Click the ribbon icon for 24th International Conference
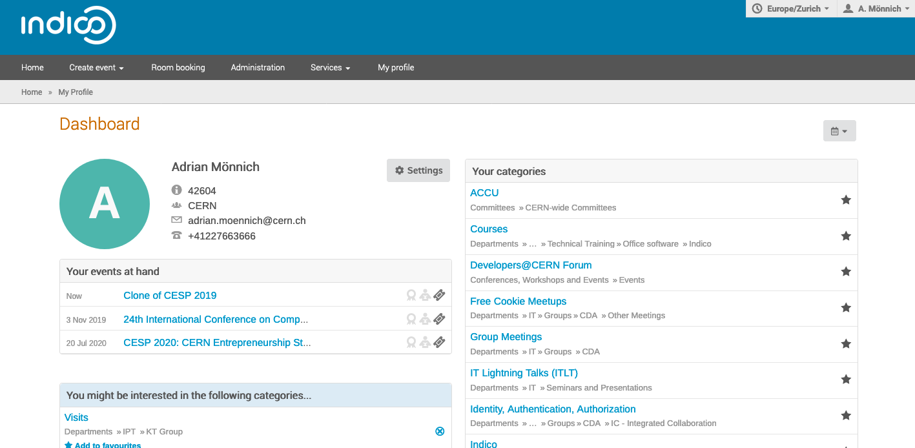915x448 pixels. pyautogui.click(x=411, y=319)
